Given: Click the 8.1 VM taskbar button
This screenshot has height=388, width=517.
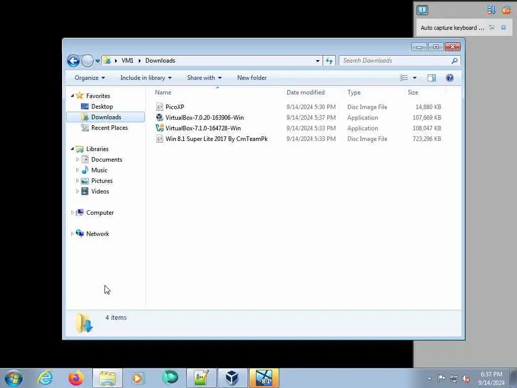Looking at the screenshot, I should coord(264,378).
